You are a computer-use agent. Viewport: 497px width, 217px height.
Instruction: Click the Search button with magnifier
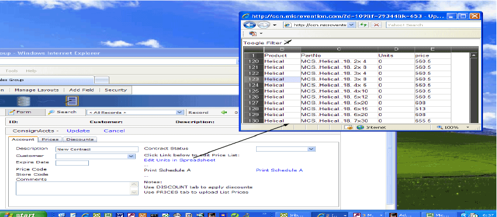point(62,113)
